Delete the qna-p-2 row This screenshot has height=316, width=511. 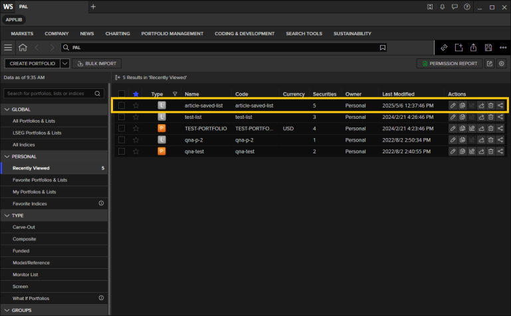[491, 140]
